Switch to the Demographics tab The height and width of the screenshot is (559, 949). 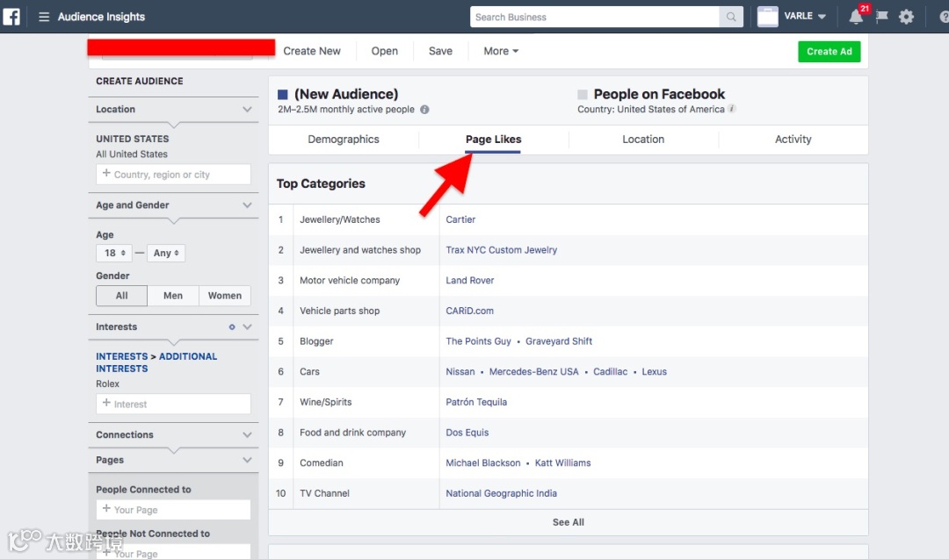[x=344, y=140]
